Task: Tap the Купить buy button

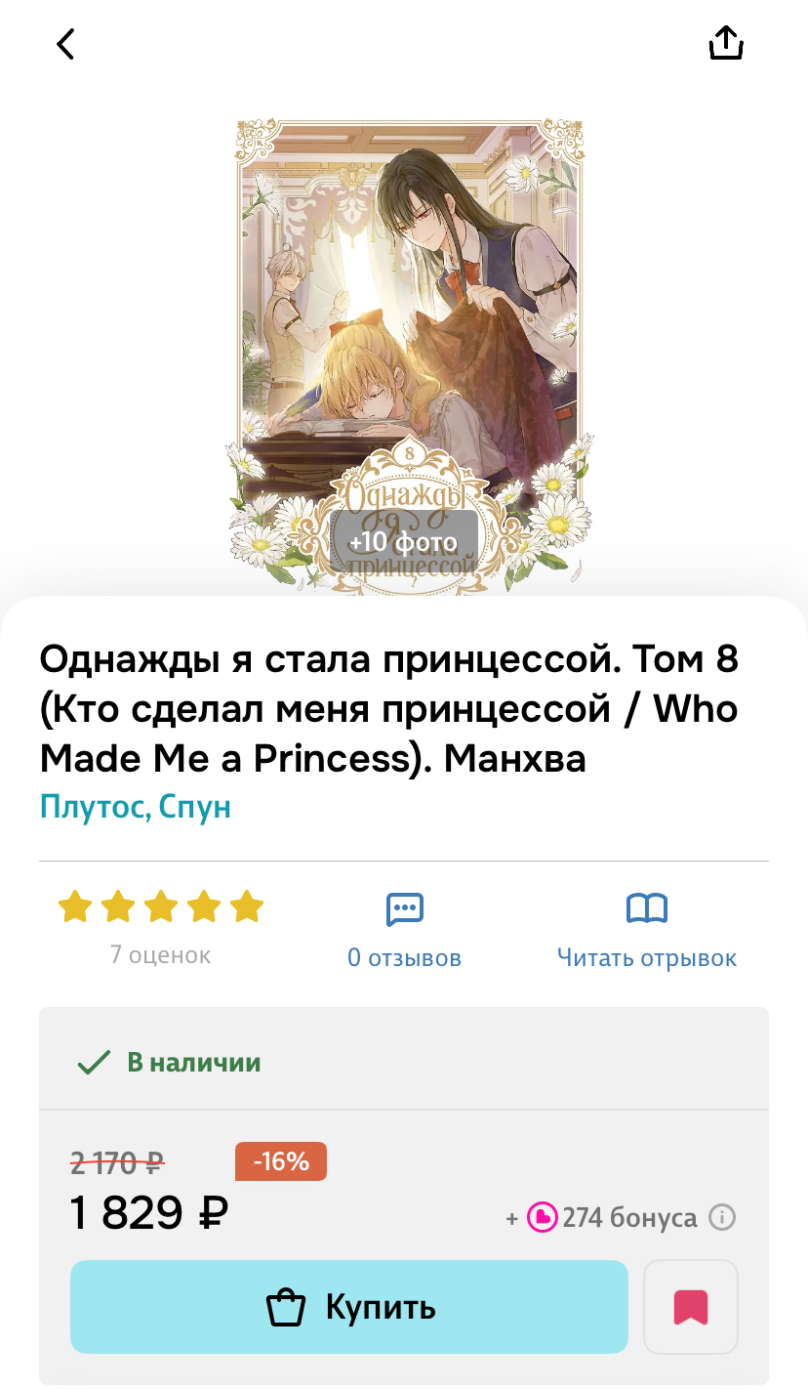Action: click(x=349, y=1307)
